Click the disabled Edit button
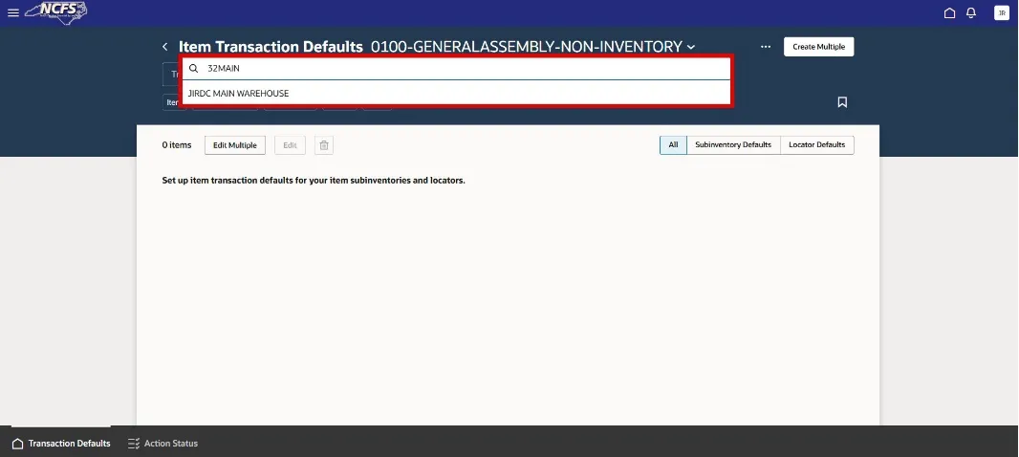The width and height of the screenshot is (1019, 457). [290, 145]
